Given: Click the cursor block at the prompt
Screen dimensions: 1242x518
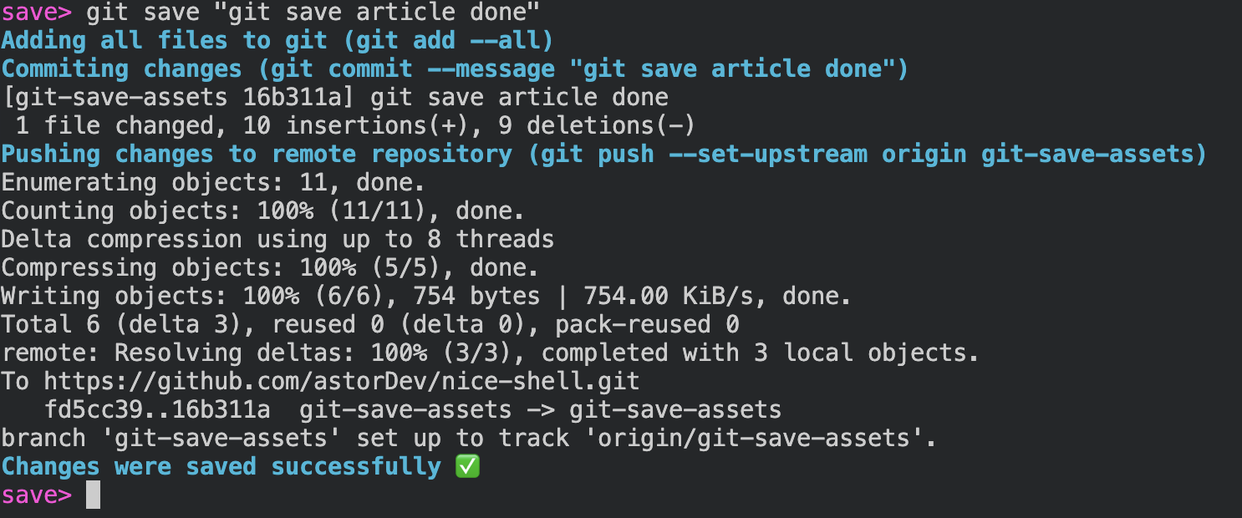Looking at the screenshot, I should (x=93, y=495).
